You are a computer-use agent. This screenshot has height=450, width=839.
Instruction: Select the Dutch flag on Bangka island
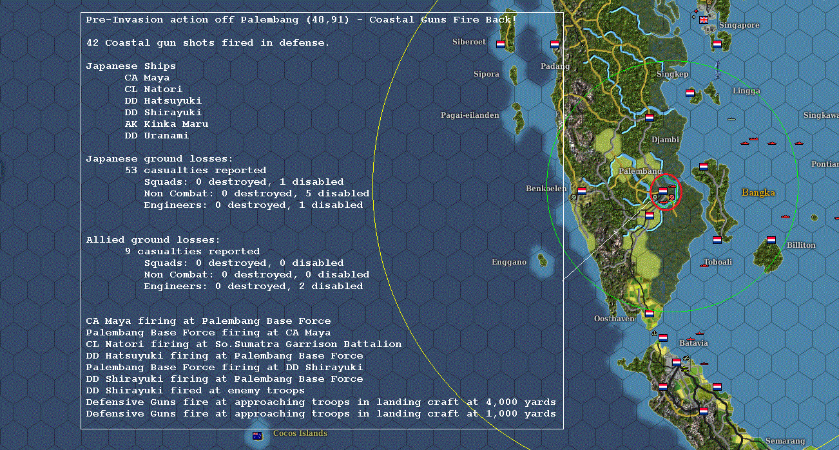(x=704, y=167)
